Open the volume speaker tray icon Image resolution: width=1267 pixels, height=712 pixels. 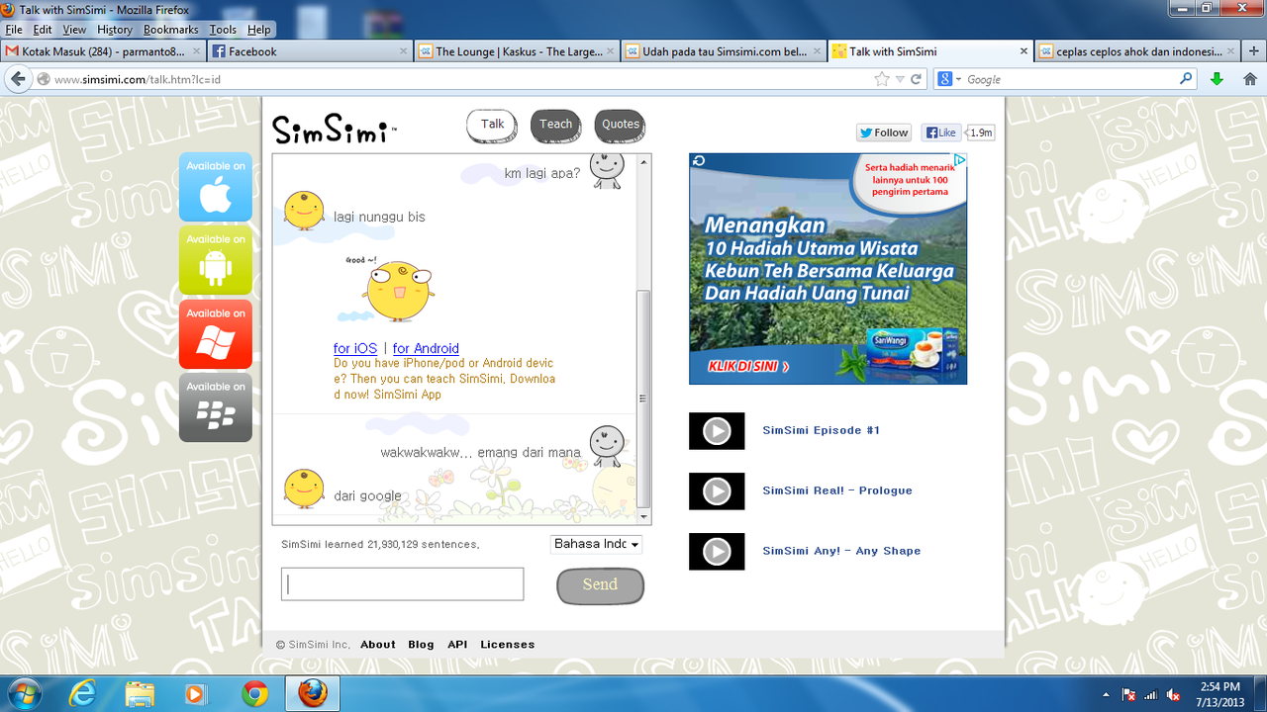[x=1173, y=695]
